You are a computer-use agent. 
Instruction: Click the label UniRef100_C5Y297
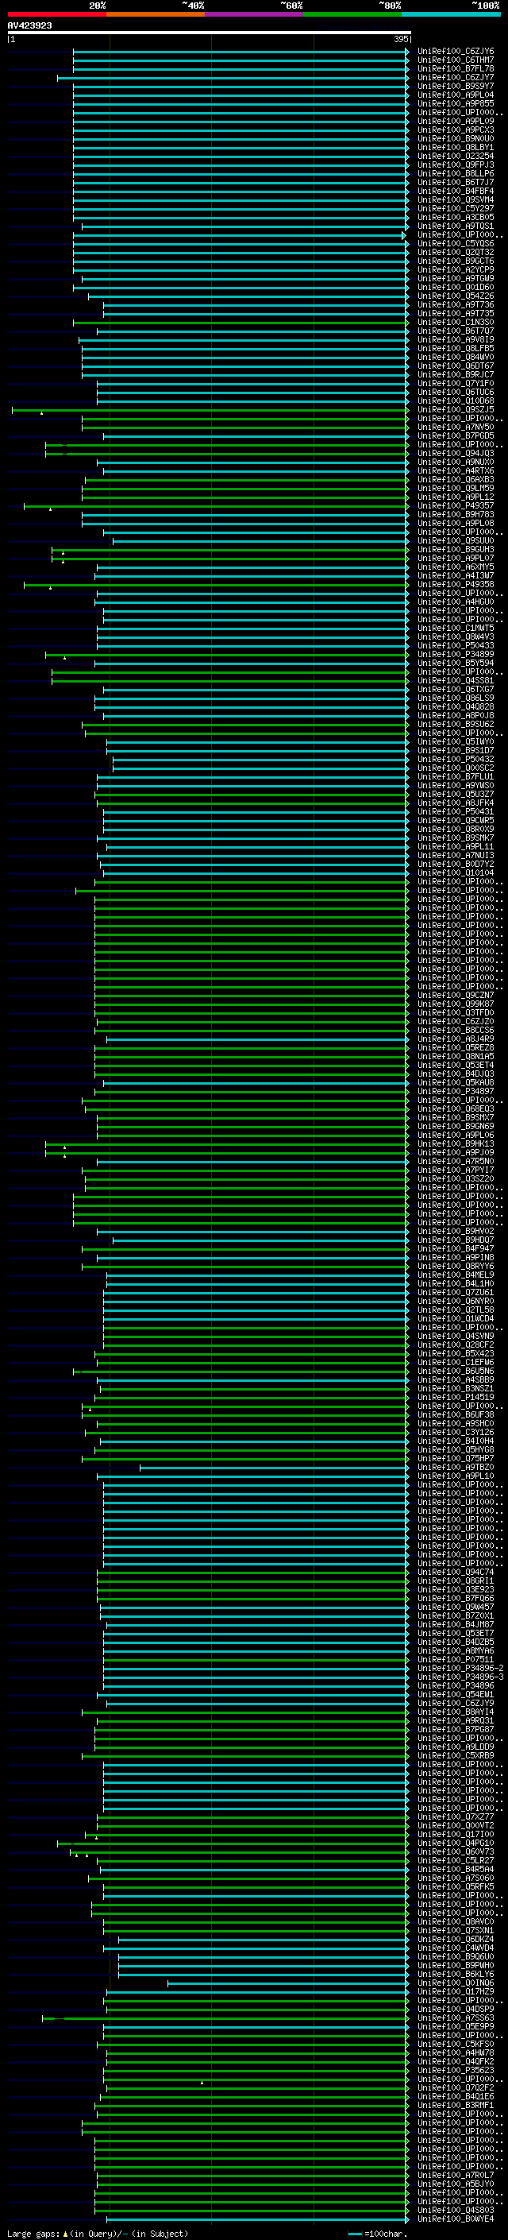(x=456, y=209)
